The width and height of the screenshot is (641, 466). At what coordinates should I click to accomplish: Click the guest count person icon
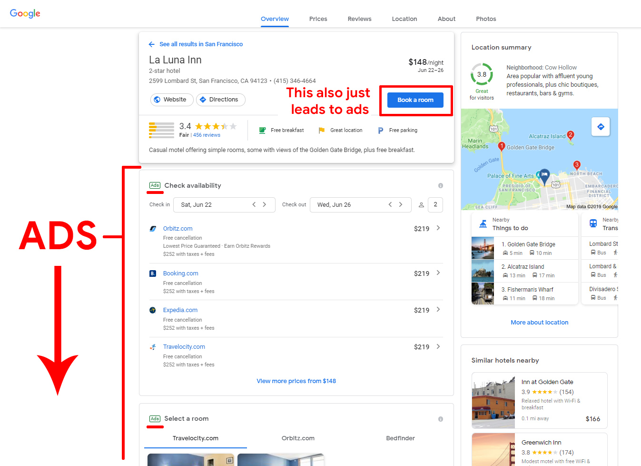tap(421, 204)
